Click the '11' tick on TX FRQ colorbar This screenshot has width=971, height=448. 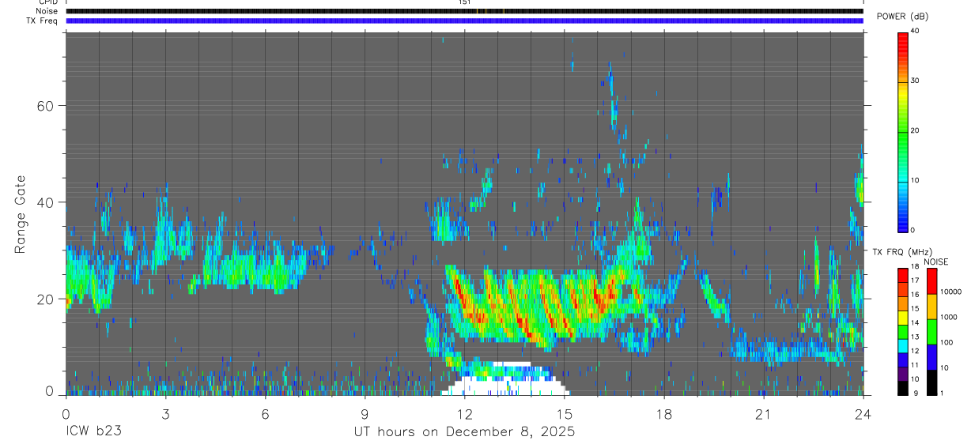pyautogui.click(x=915, y=365)
